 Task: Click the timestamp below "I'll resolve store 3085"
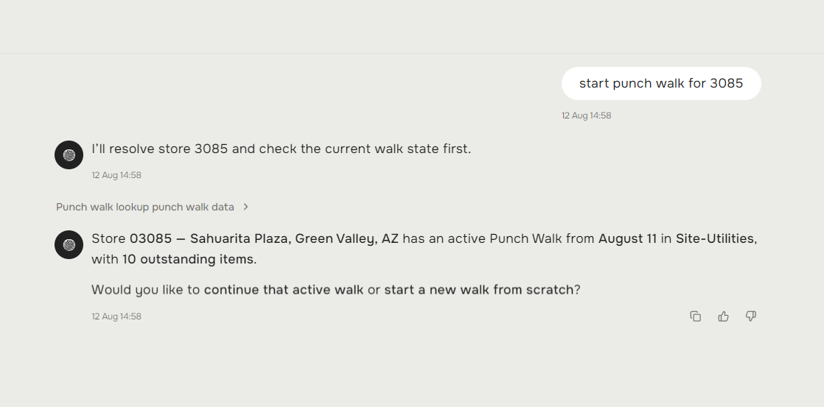116,175
